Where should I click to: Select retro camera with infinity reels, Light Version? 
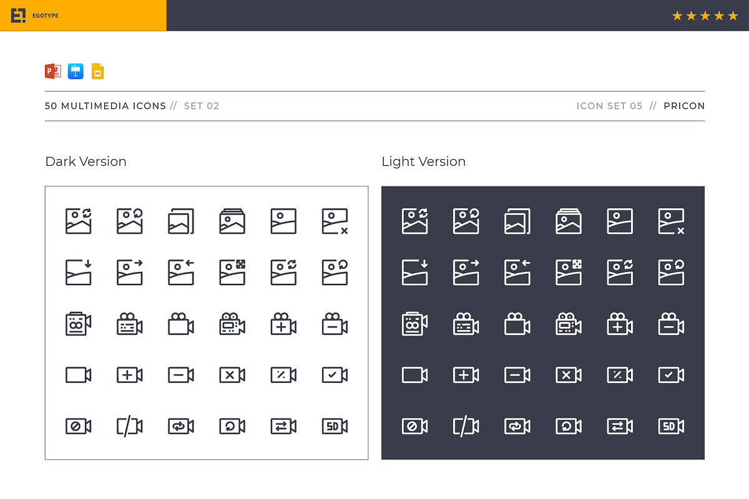[x=415, y=324]
